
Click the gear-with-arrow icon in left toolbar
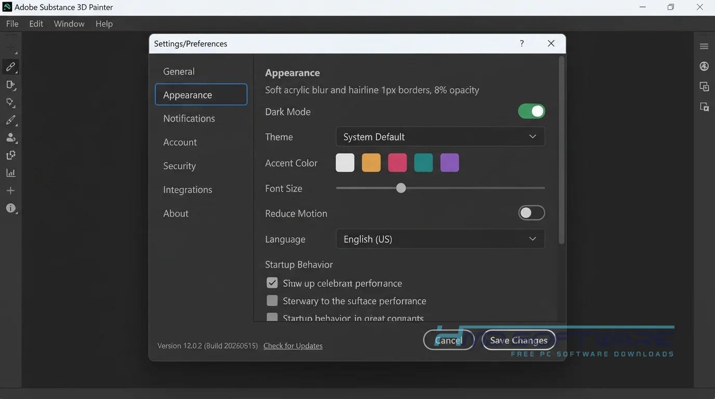coord(10,155)
